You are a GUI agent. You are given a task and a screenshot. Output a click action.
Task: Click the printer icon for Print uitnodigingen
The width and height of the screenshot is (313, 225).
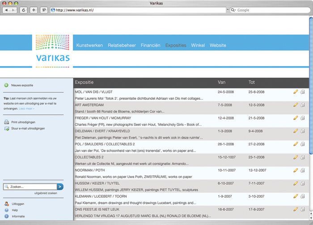click(x=7, y=122)
